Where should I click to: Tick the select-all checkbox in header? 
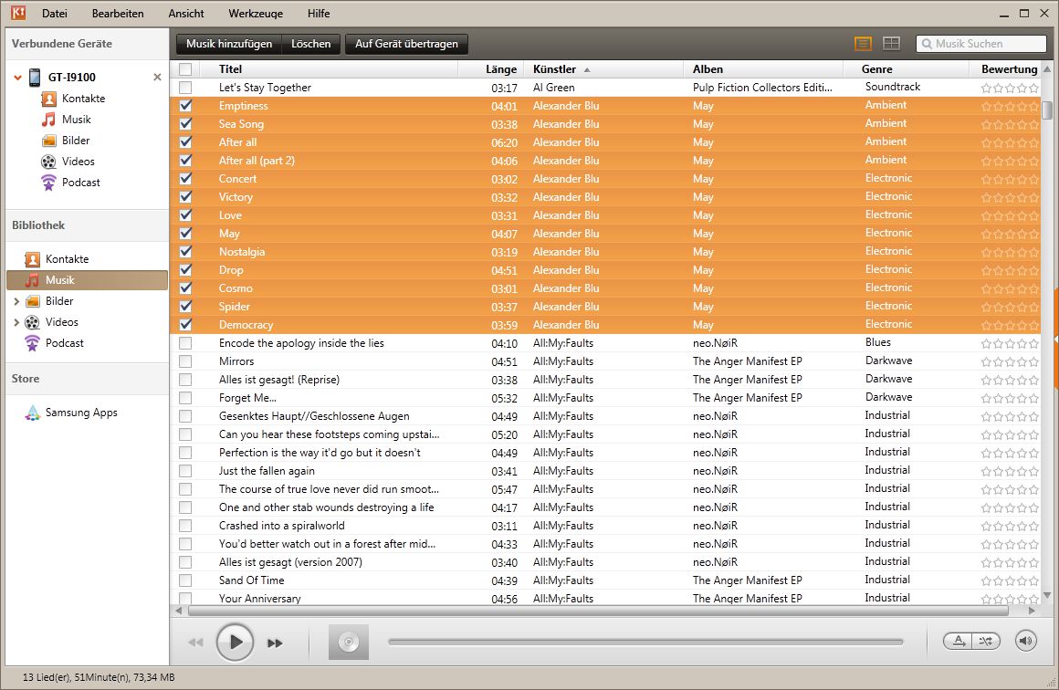click(x=186, y=69)
